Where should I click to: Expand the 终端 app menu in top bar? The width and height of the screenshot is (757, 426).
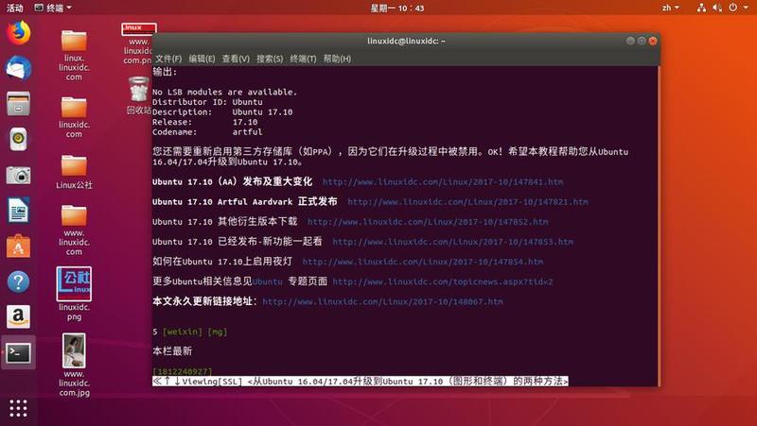pos(53,8)
